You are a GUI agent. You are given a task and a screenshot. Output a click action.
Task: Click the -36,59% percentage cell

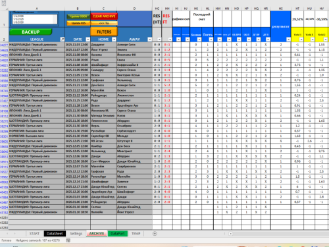[x=322, y=19]
